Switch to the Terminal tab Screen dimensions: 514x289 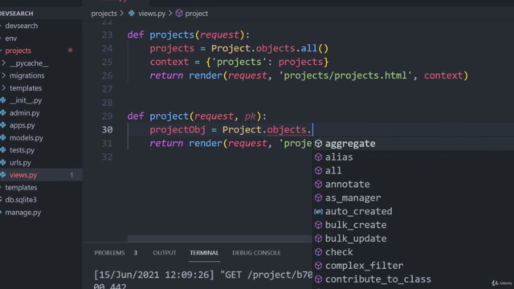pos(204,253)
